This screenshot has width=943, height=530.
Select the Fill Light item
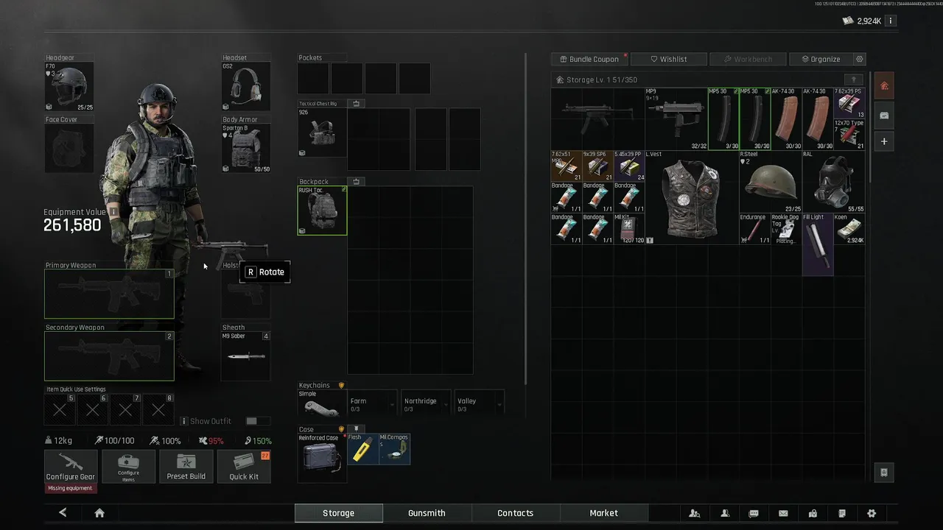[x=818, y=244]
